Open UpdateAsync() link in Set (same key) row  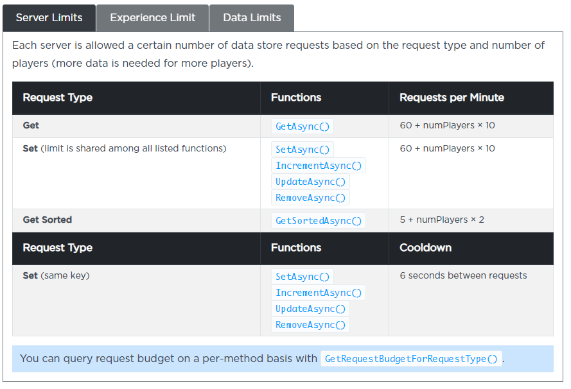pyautogui.click(x=310, y=309)
